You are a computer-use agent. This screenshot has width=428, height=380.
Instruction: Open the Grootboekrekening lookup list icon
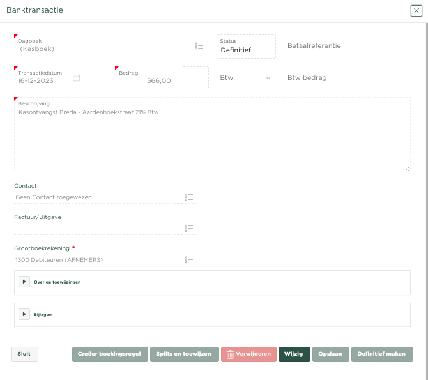(x=189, y=260)
